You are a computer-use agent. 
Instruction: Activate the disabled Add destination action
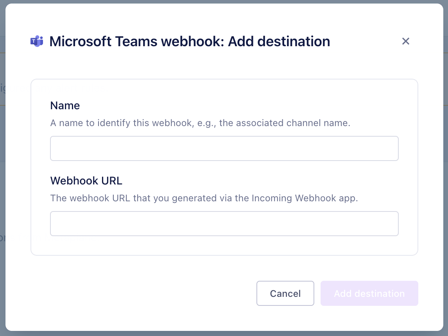click(x=369, y=293)
